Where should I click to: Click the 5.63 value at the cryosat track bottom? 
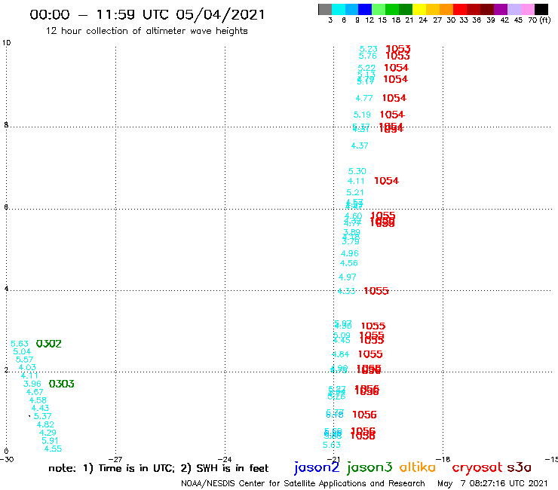(x=332, y=445)
